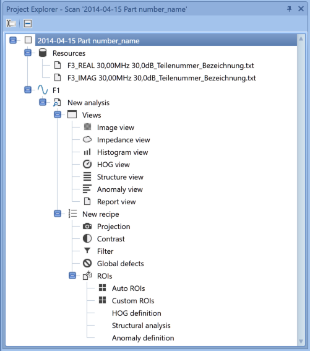This screenshot has width=310, height=351.
Task: Click the HOG view dial icon
Action: [87, 164]
